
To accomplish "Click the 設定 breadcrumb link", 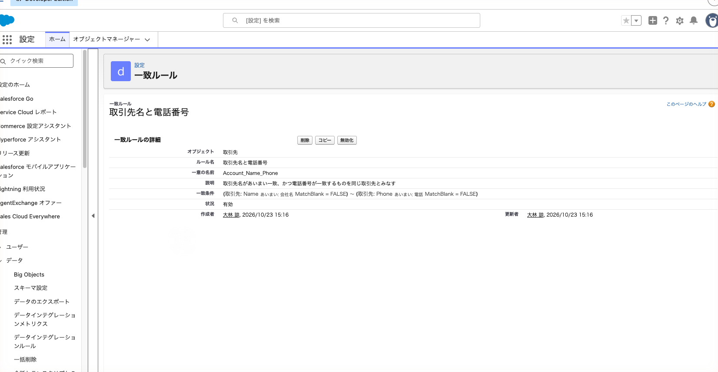I will pyautogui.click(x=140, y=65).
